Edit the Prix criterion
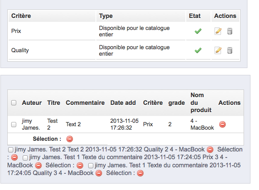The image size is (259, 190). [218, 31]
